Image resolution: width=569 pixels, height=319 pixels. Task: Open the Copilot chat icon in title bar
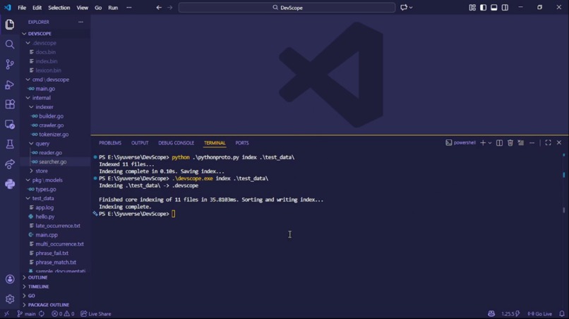[404, 8]
